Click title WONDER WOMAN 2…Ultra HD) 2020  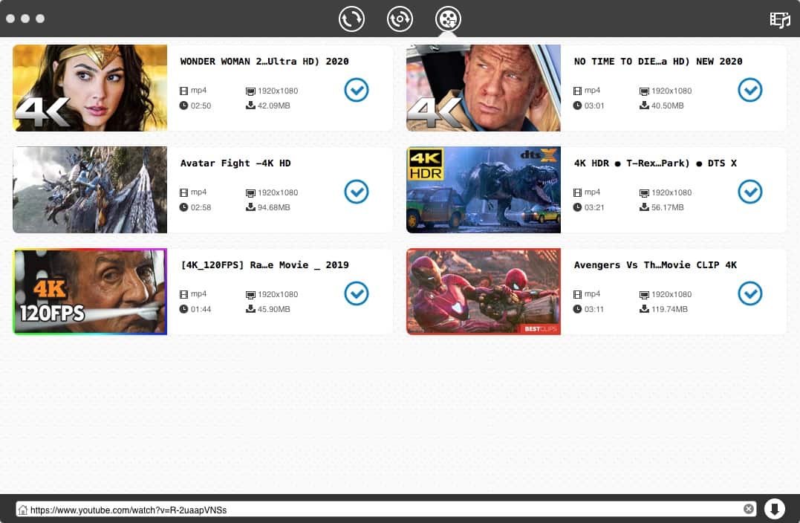click(x=264, y=61)
